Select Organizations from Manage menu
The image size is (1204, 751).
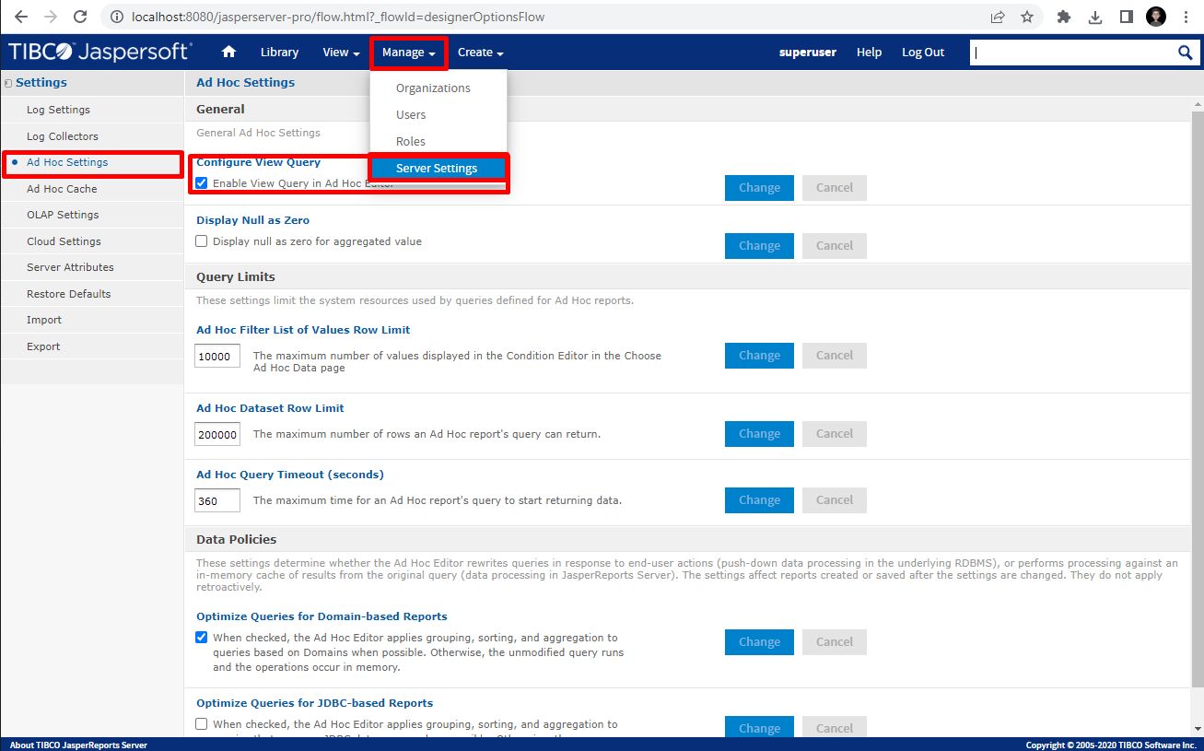(438, 88)
